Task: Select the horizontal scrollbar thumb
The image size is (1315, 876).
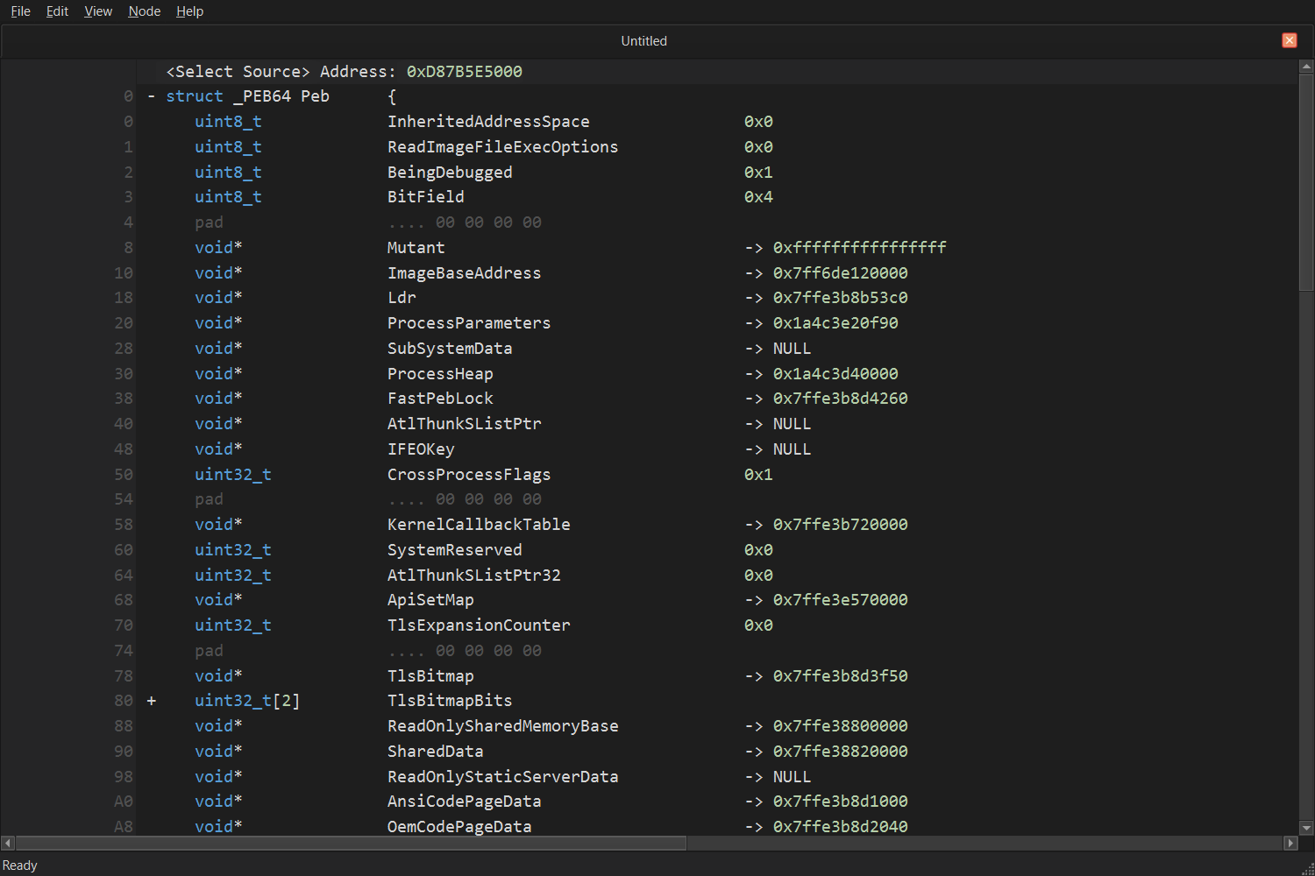Action: 351,843
